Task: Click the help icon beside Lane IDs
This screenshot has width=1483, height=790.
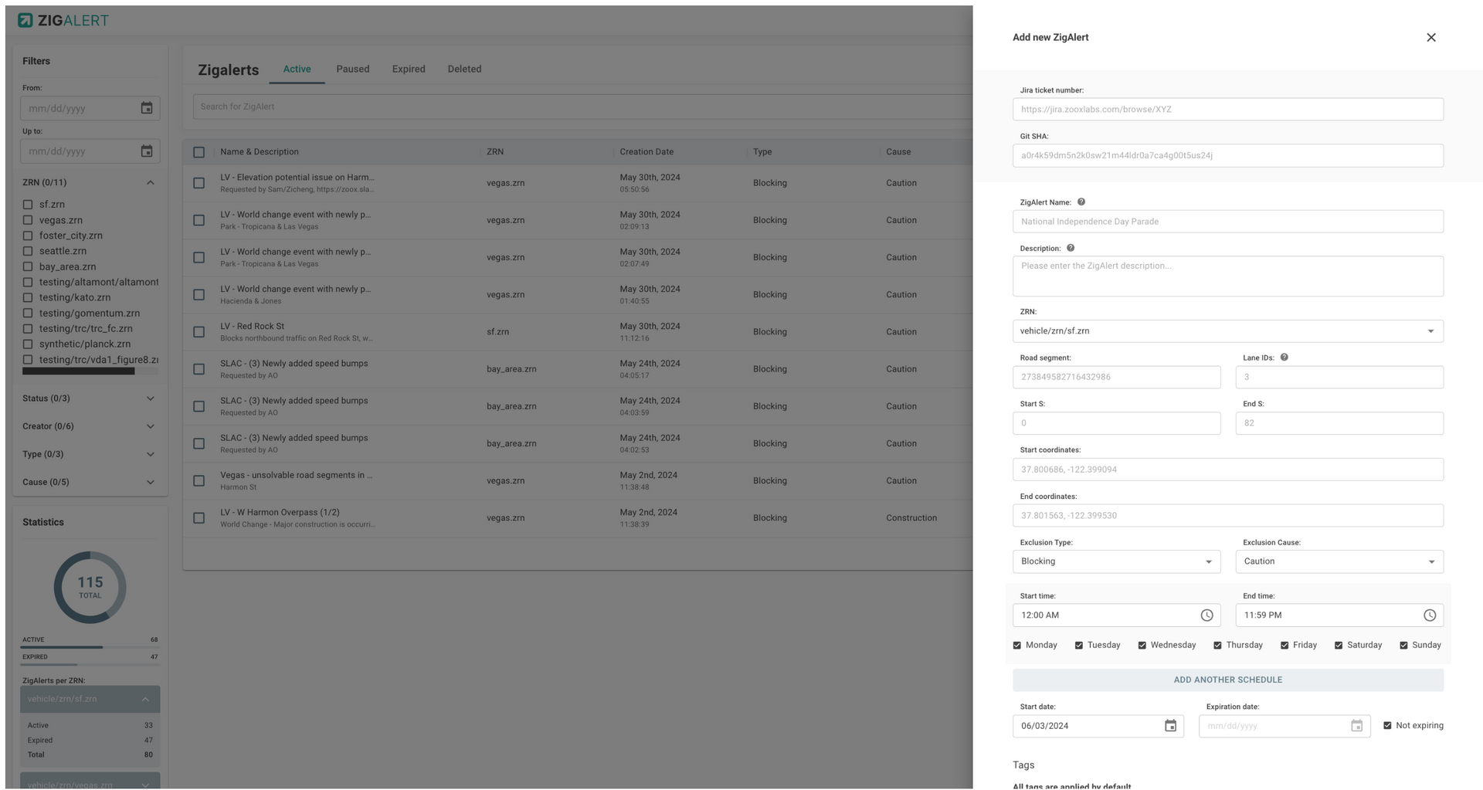Action: (x=1284, y=357)
